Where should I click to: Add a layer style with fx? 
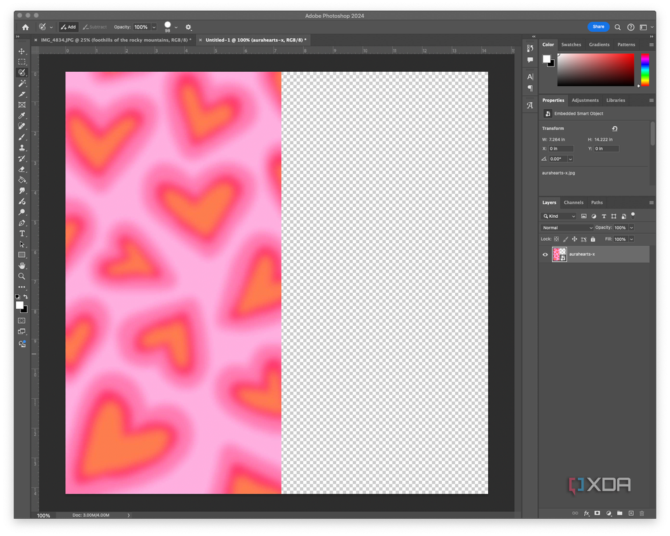coord(587,513)
